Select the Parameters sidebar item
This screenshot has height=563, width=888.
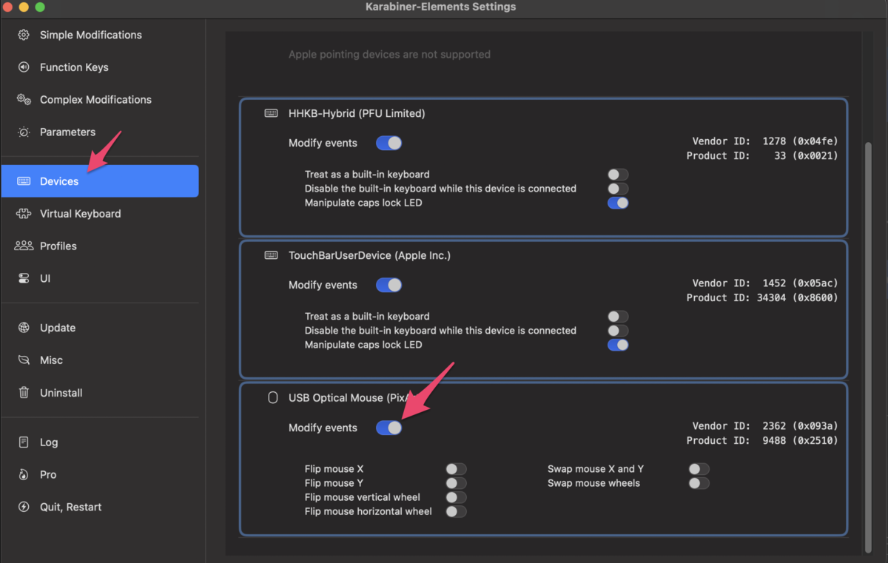point(100,132)
